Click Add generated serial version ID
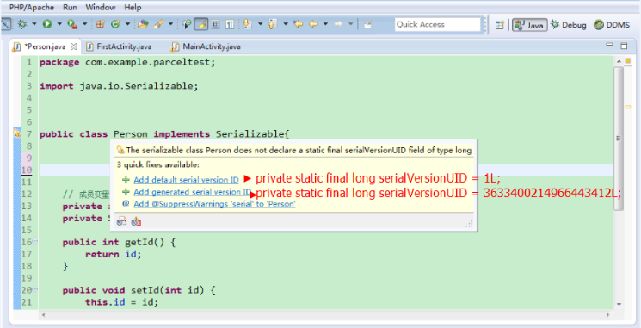The width and height of the screenshot is (641, 328). pyautogui.click(x=193, y=192)
